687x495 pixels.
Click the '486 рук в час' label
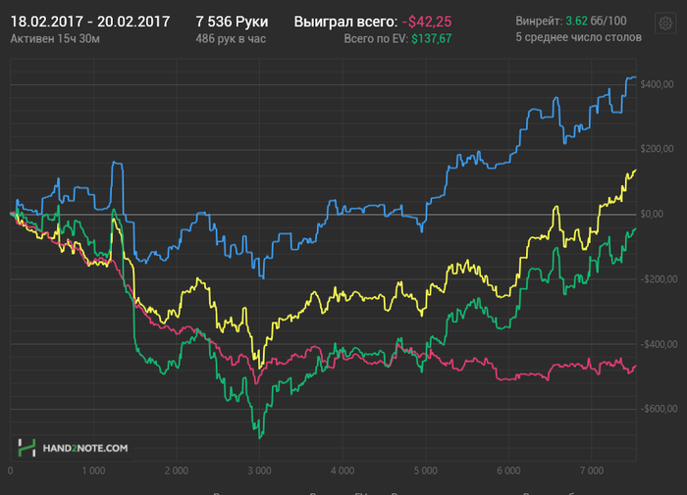[x=231, y=39]
